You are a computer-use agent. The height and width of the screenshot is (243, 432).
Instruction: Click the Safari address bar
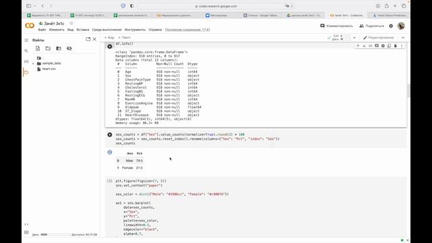[x=216, y=6]
